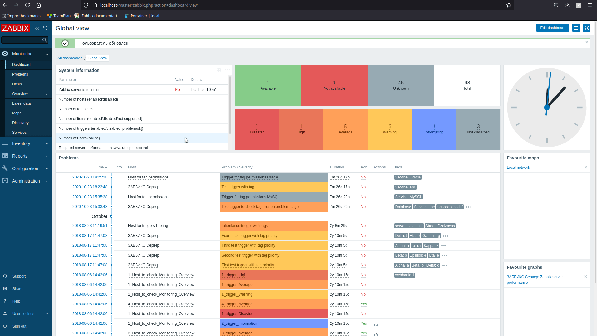Close the user updated notification
This screenshot has height=336, width=597.
586,42
